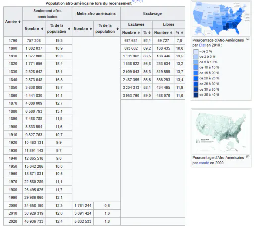Viewport: 254px width, 226px height.
Task: Click the value 29 986 060
Action: [34, 197]
